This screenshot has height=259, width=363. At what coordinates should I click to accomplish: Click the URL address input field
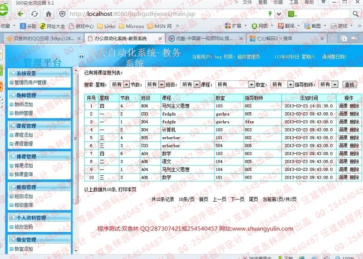pyautogui.click(x=167, y=14)
